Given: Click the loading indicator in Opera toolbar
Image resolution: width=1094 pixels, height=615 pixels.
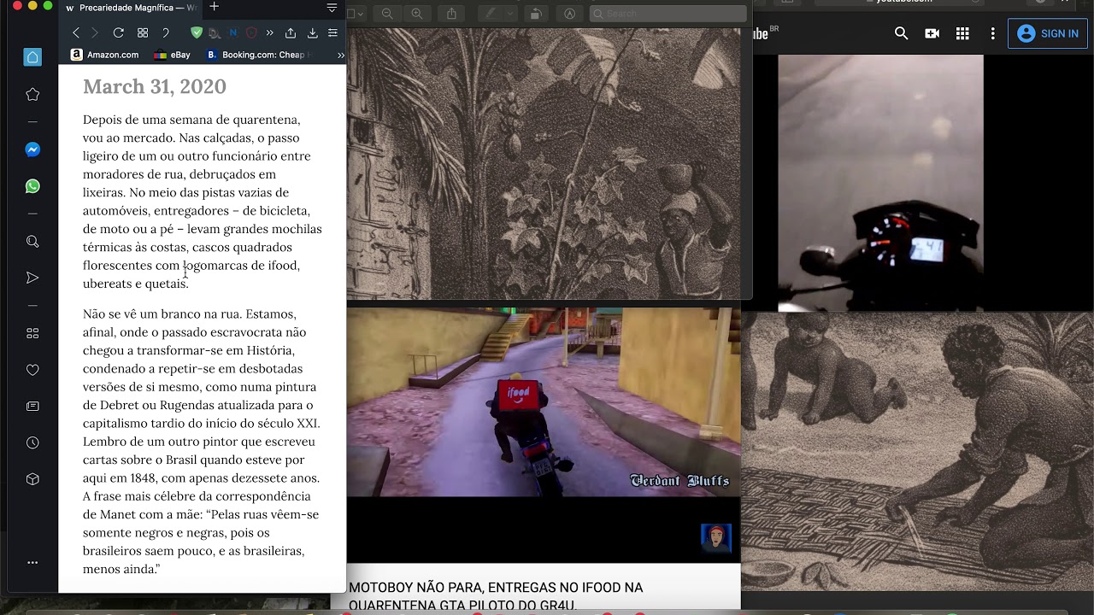Looking at the screenshot, I should click(x=166, y=32).
